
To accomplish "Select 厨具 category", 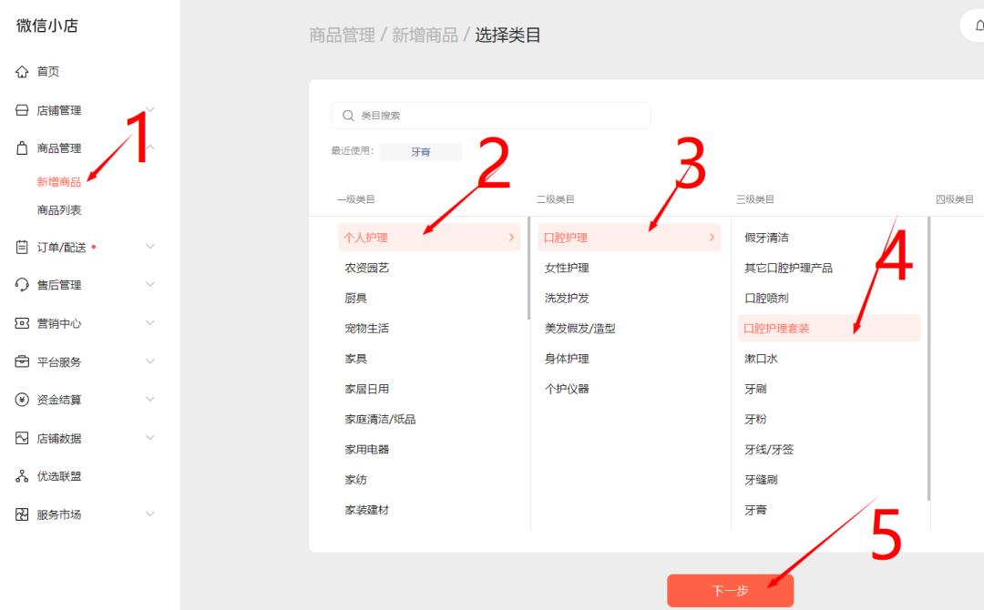I will click(355, 298).
